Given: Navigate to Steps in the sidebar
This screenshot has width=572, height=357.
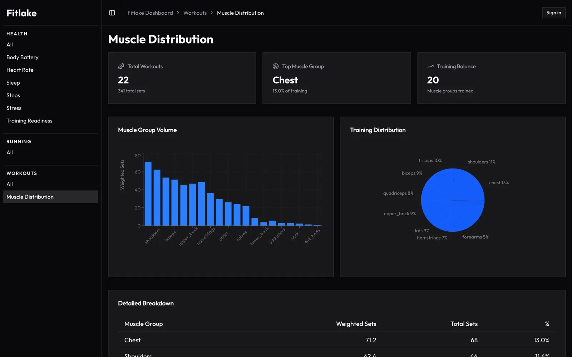Looking at the screenshot, I should point(50,95).
